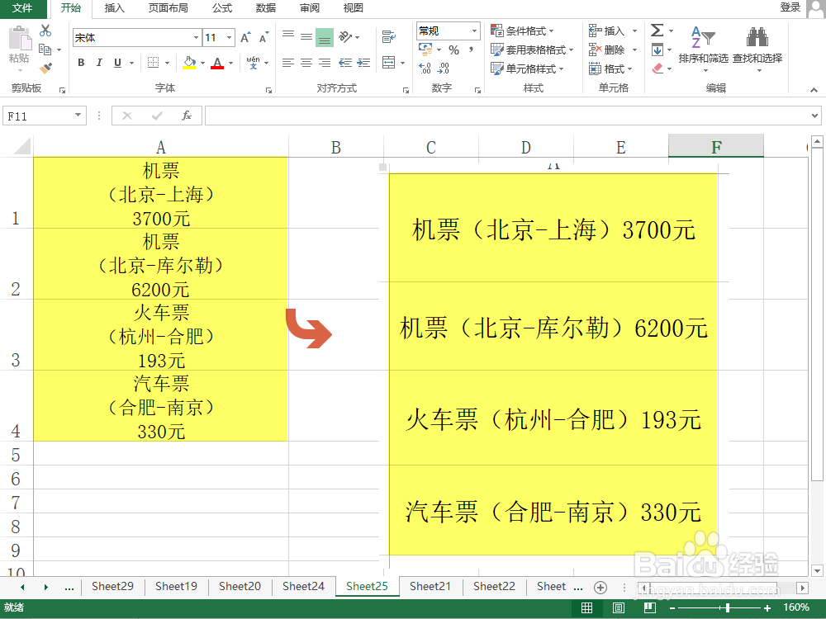Image resolution: width=826 pixels, height=619 pixels.
Task: Click the Paste clipboard icon
Action: point(20,39)
